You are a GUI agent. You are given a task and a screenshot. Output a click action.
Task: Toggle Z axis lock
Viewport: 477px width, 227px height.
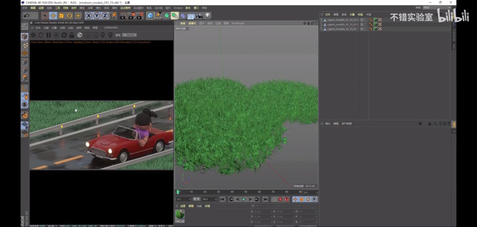click(x=105, y=15)
